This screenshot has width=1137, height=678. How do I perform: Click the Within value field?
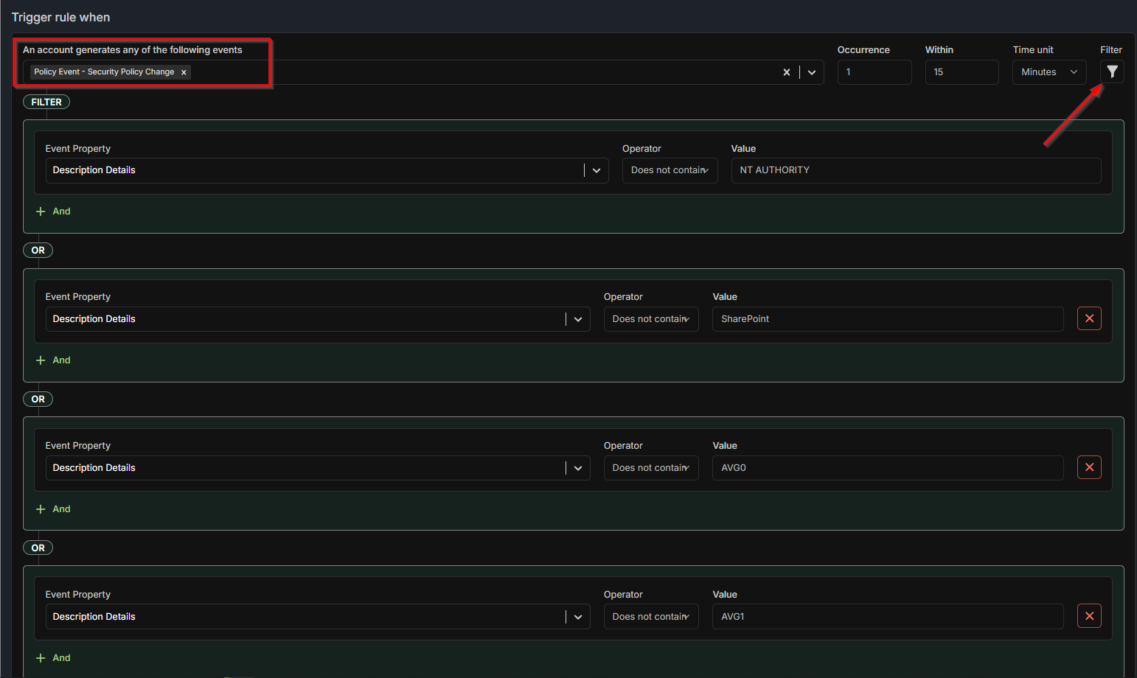(961, 72)
